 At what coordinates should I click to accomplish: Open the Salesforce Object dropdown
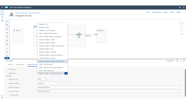tap(51, 83)
